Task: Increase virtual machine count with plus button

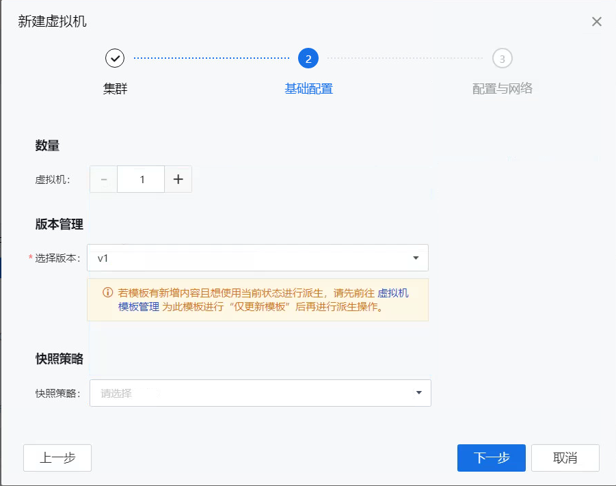Action: [178, 179]
